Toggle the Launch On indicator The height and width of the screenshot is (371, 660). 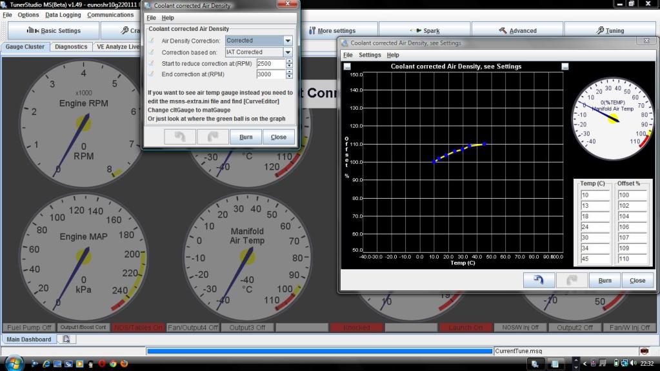[x=465, y=328]
